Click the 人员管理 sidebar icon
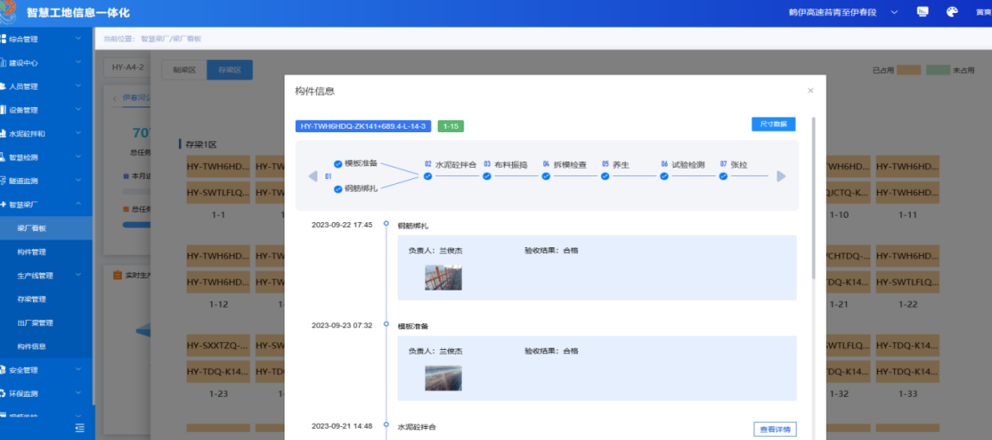This screenshot has height=440, width=992. 3,86
